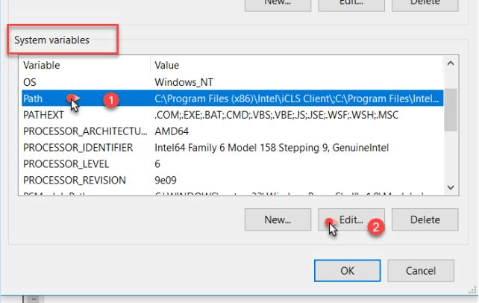Dismiss the dialog with Cancel
This screenshot has height=303, width=479.
(421, 270)
